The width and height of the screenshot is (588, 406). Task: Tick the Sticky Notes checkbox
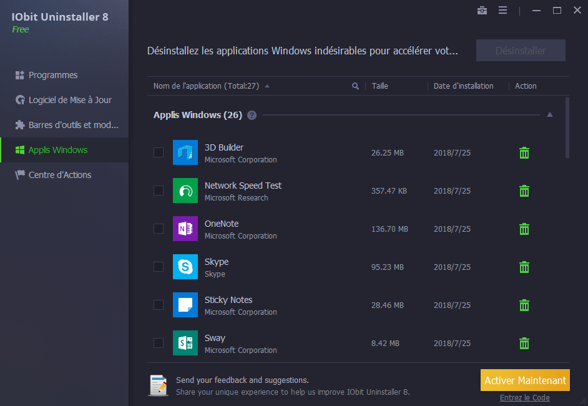[159, 305]
